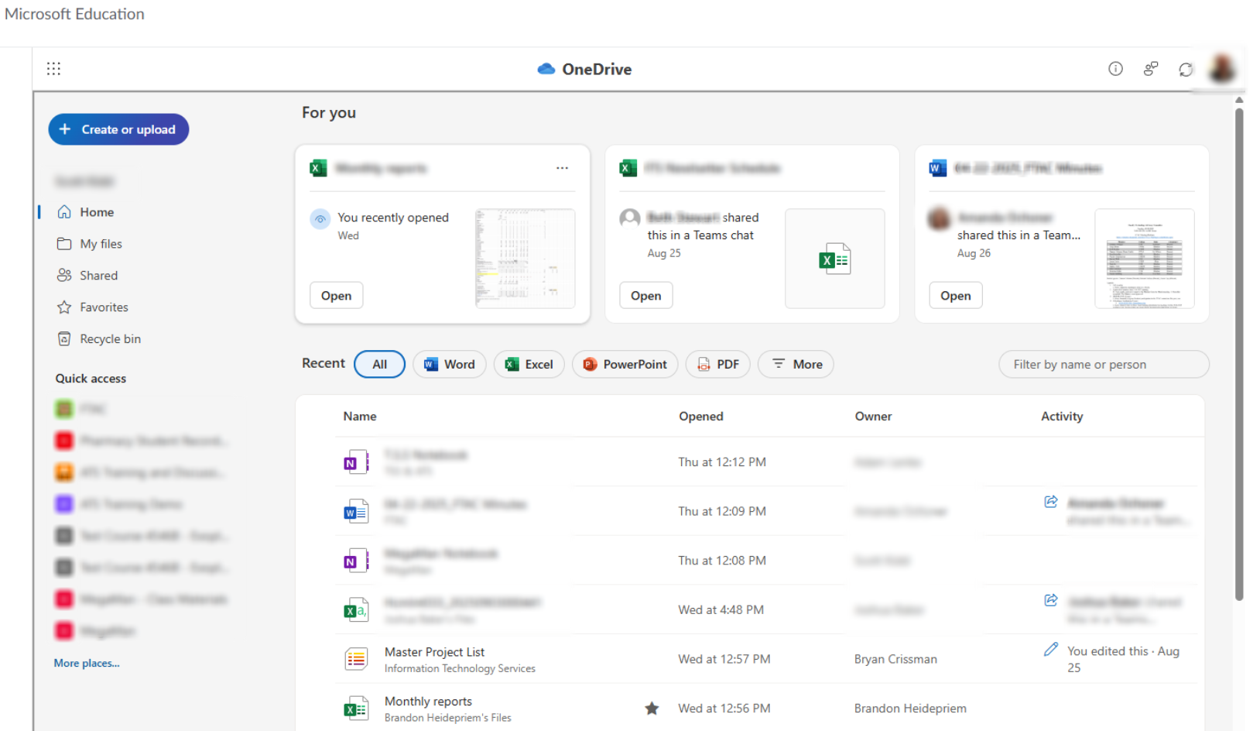
Task: Click the Master Project List list icon
Action: 356,659
